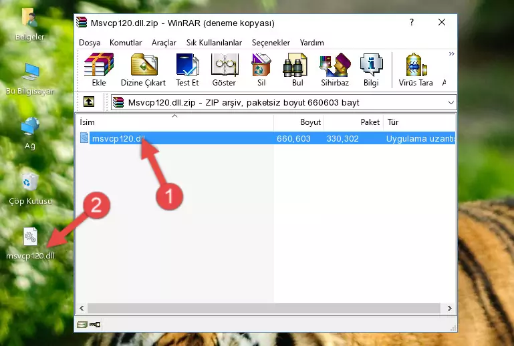Click the Uygulama uzantısı type cell
This screenshot has width=514, height=346.
[420, 138]
